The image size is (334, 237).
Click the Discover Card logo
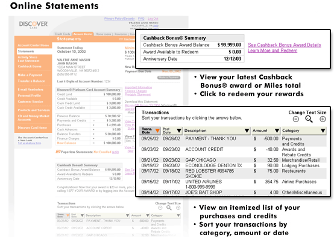point(33,25)
